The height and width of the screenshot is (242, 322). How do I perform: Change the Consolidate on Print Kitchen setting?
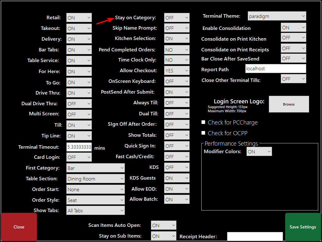click(x=293, y=37)
